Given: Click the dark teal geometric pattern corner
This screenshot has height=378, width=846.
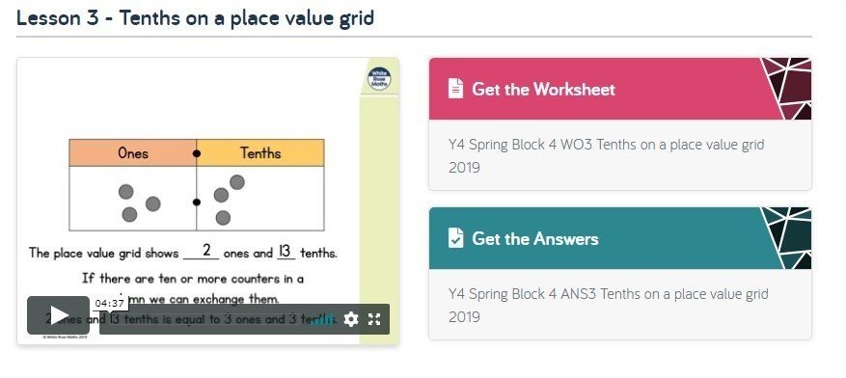Looking at the screenshot, I should point(788,238).
